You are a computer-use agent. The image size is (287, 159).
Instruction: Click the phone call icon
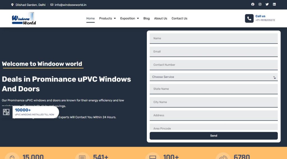249,18
